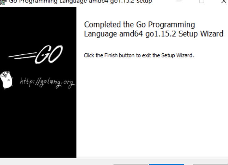Click the Cancel button at far right
The width and height of the screenshot is (228, 165).
pos(210,164)
